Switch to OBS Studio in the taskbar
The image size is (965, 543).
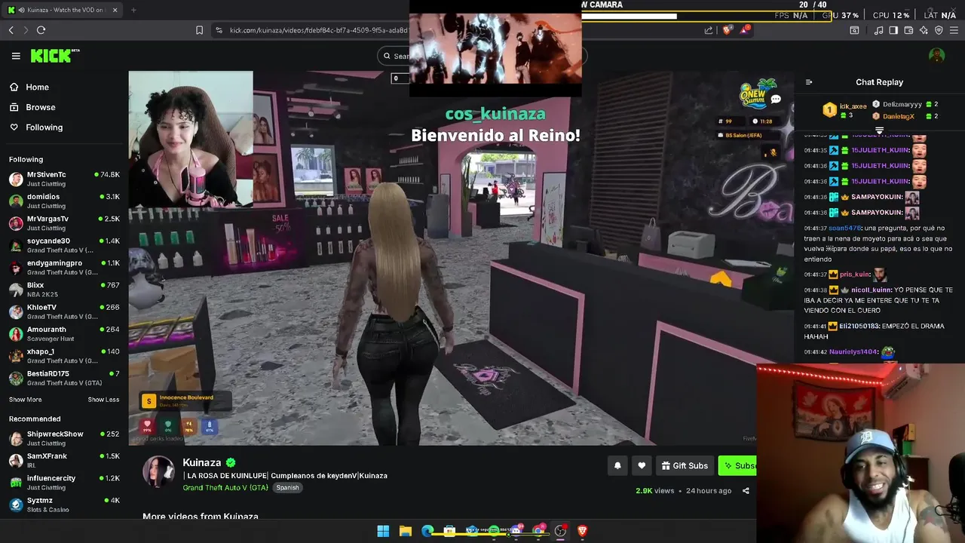[560, 531]
